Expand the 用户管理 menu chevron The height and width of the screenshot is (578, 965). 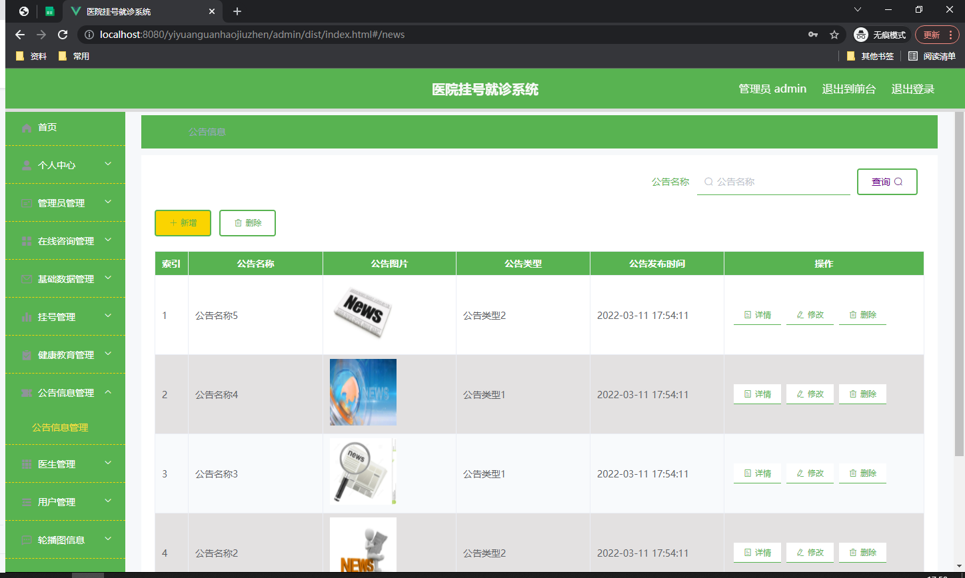108,501
